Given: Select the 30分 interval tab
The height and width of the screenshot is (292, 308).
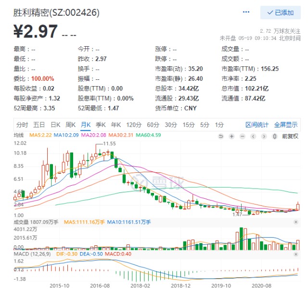Looking at the screenshot, I should click(171, 125).
